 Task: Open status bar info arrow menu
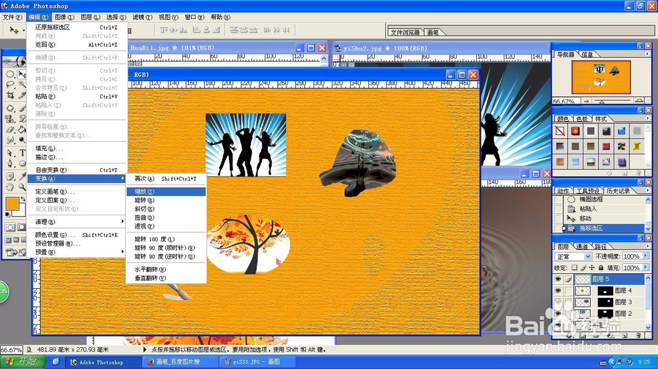point(145,349)
